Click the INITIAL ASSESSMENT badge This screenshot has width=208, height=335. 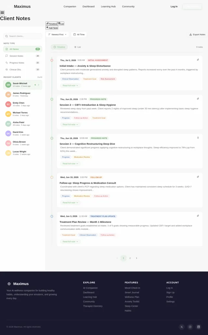pyautogui.click(x=98, y=60)
